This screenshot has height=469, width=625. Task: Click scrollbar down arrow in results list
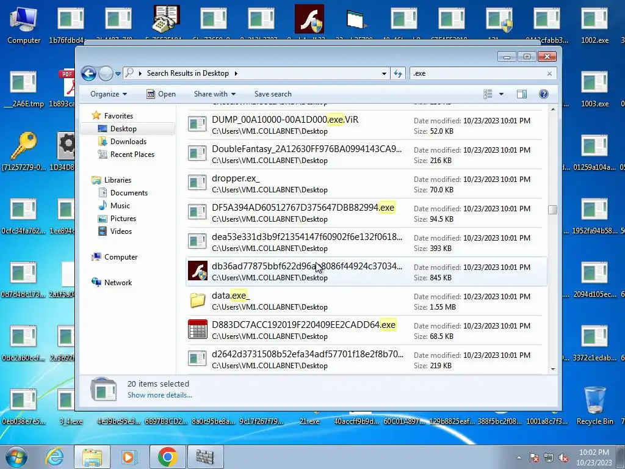coord(552,369)
